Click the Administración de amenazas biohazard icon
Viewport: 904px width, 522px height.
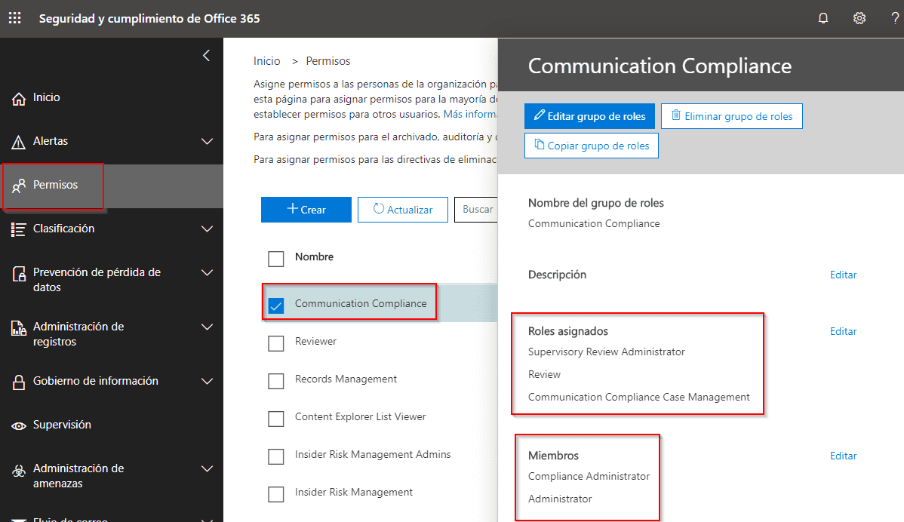click(18, 471)
